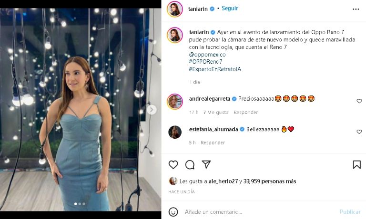The width and height of the screenshot is (366, 219).
Task: Click the Seguir follow button
Action: pos(230,9)
